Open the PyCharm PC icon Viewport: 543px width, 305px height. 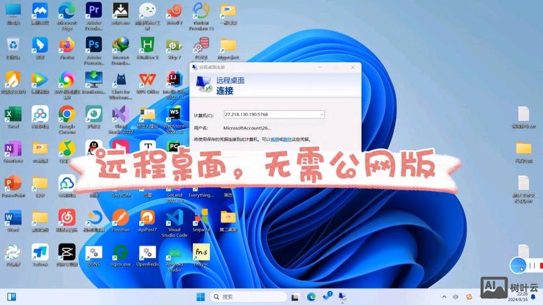[174, 146]
